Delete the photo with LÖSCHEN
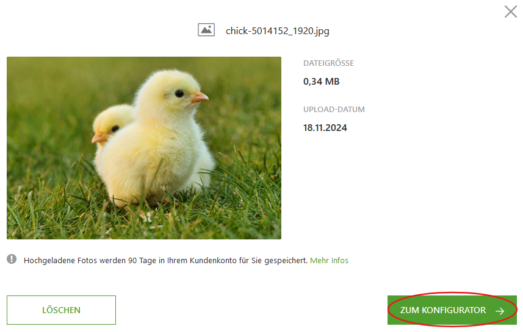Viewport: 523px width, 332px height. [x=61, y=310]
